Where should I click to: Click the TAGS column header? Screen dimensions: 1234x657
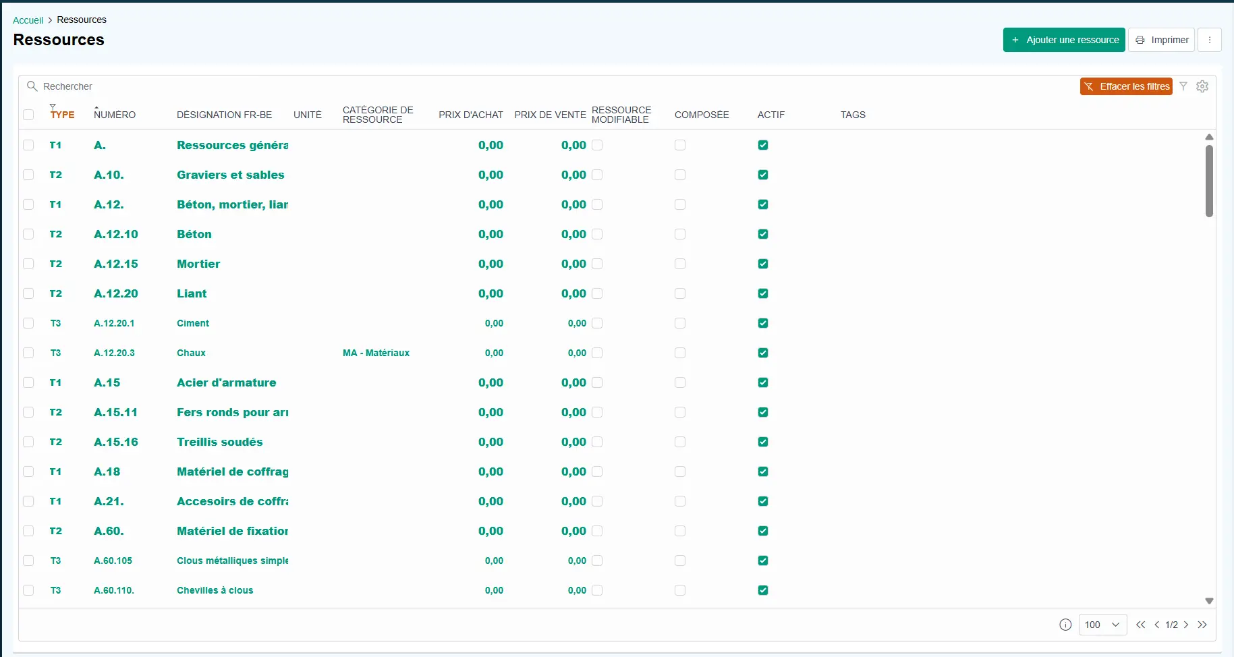pyautogui.click(x=853, y=115)
